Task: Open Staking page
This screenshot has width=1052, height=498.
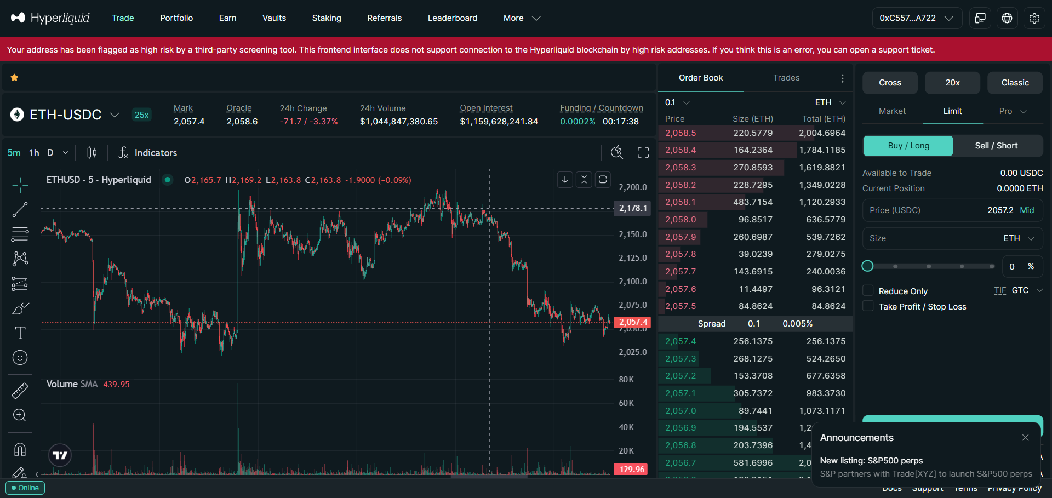Action: pos(327,18)
